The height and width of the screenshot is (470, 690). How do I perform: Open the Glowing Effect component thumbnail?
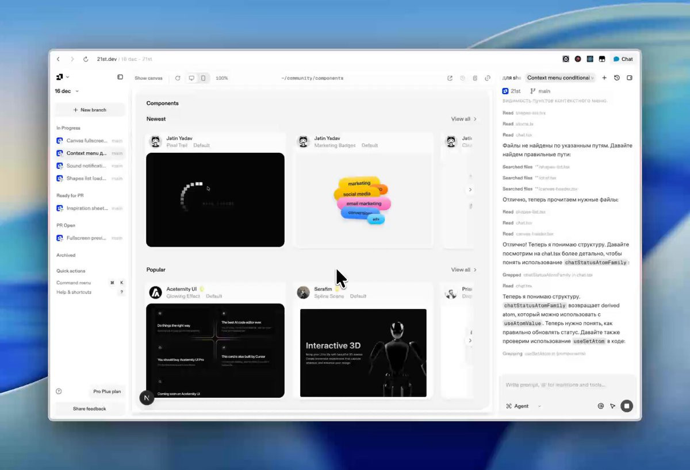[x=215, y=350]
